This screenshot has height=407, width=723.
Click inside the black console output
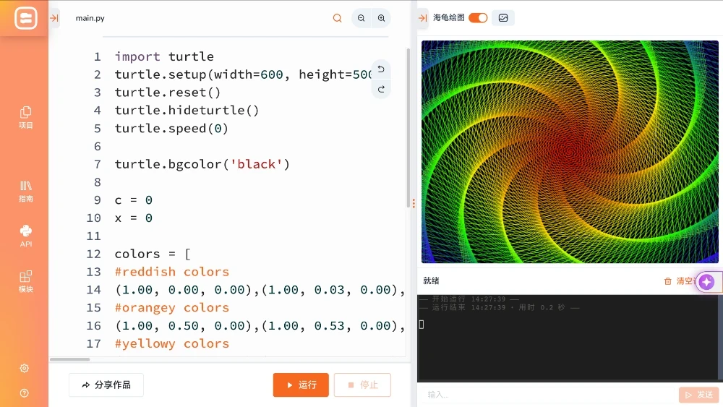tap(567, 338)
